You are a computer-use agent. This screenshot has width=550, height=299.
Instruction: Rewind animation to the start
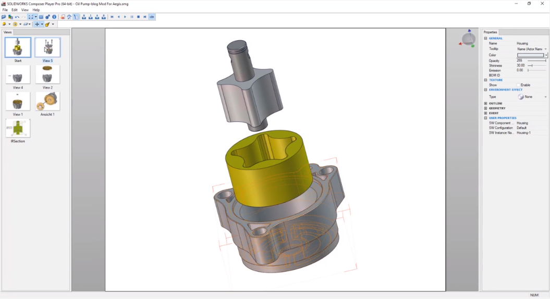[x=112, y=17]
